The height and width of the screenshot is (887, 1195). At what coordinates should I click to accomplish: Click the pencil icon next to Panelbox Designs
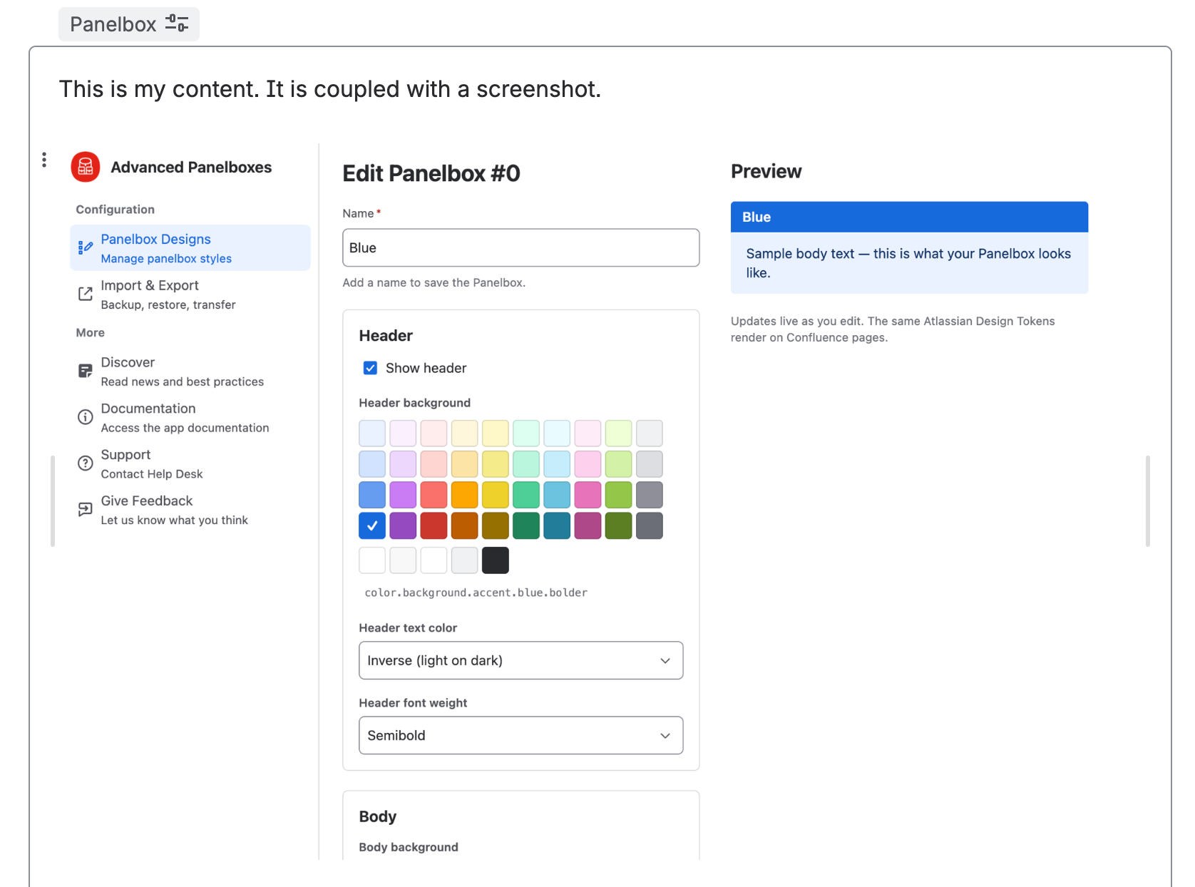click(x=86, y=247)
